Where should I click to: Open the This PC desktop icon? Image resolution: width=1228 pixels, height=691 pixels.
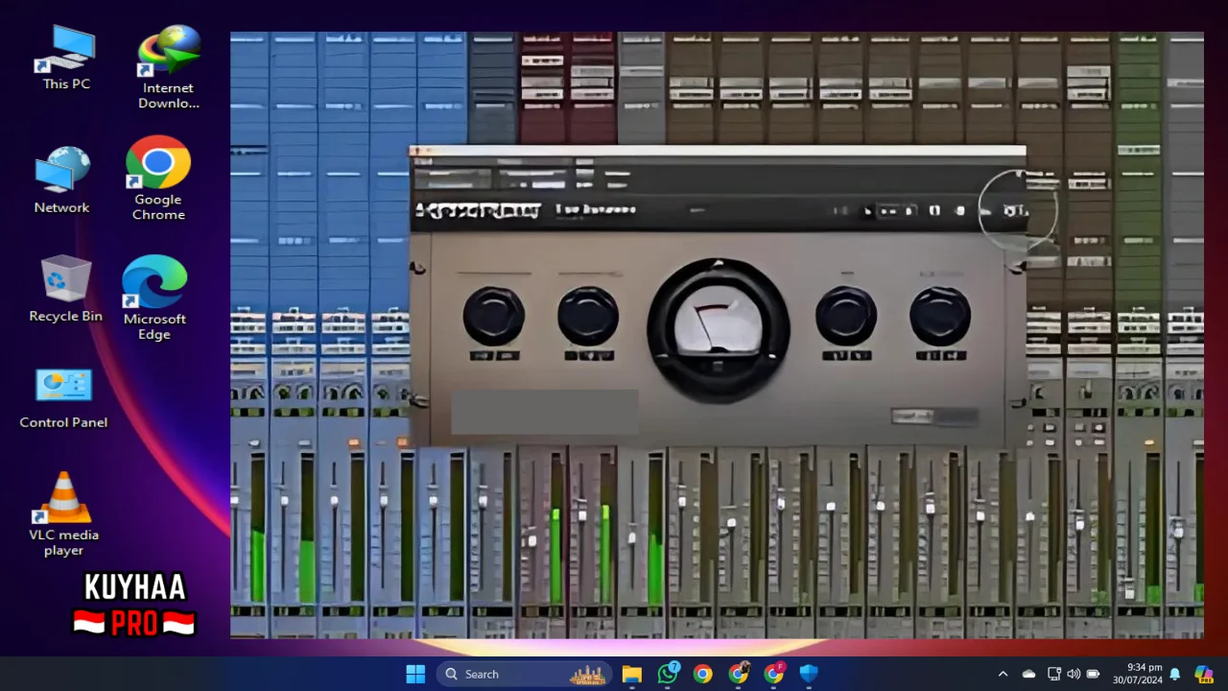(x=66, y=58)
